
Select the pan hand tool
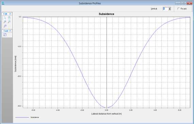click(9, 18)
